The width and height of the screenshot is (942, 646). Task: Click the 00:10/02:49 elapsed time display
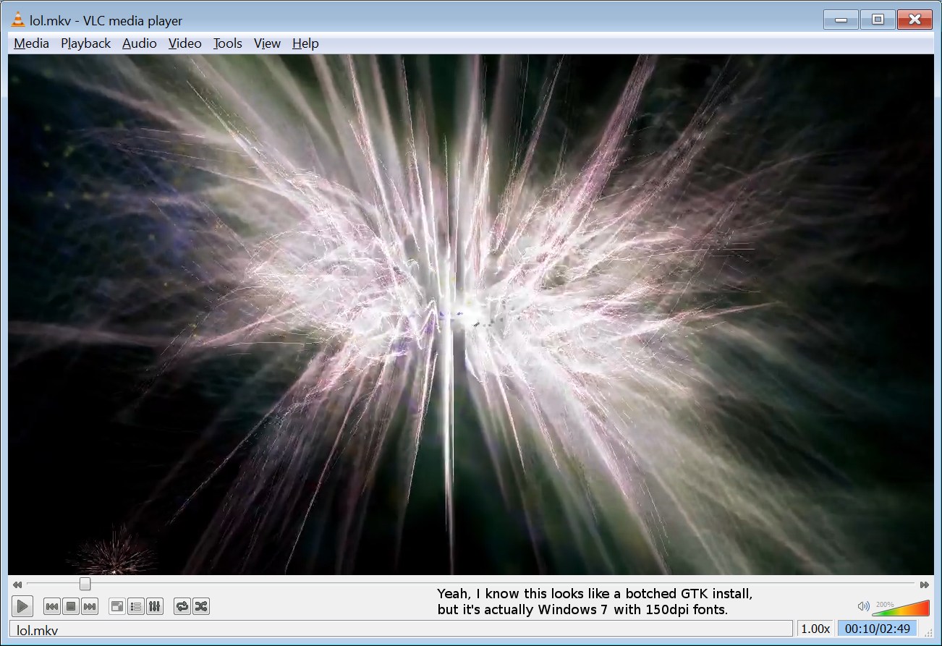click(877, 629)
